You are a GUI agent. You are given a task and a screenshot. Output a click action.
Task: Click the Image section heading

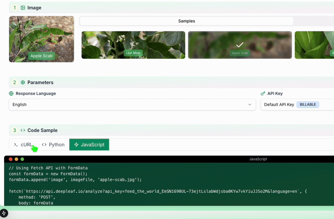(34, 8)
